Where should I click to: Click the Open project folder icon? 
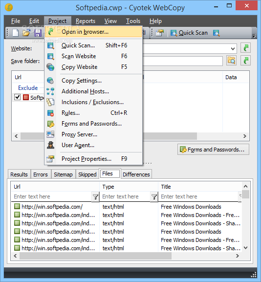(x=26, y=33)
